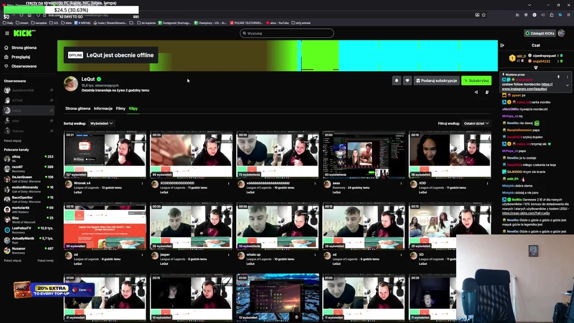Image resolution: width=574 pixels, height=323 pixels.
Task: Open options menu for whats up clip
Action: point(315,255)
